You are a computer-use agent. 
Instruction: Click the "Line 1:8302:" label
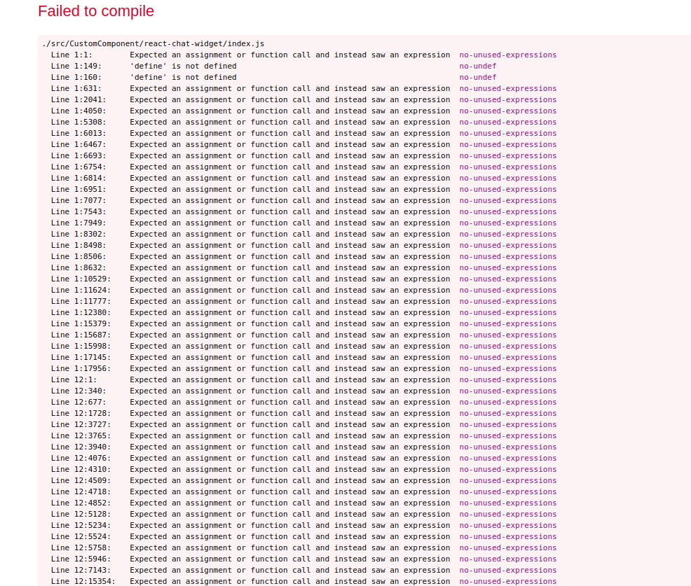coord(78,235)
